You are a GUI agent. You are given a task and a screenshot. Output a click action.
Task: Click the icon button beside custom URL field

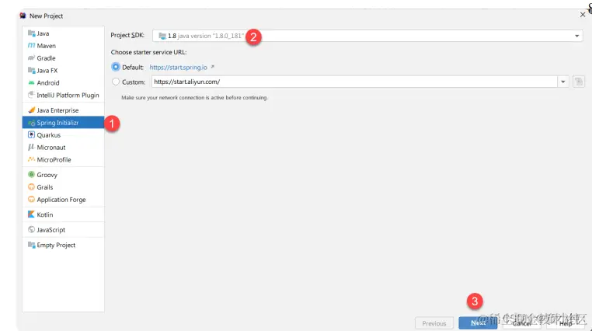pyautogui.click(x=579, y=82)
